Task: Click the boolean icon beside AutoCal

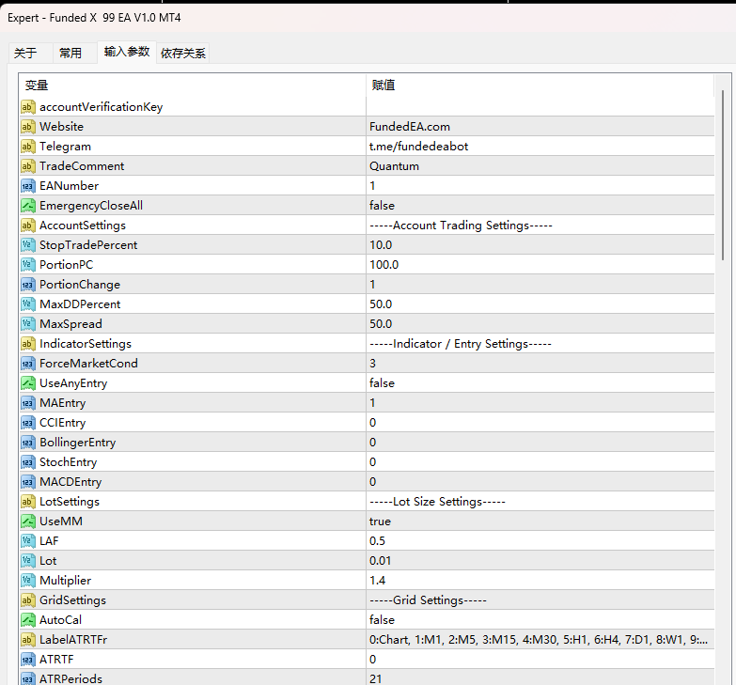Action: (27, 620)
